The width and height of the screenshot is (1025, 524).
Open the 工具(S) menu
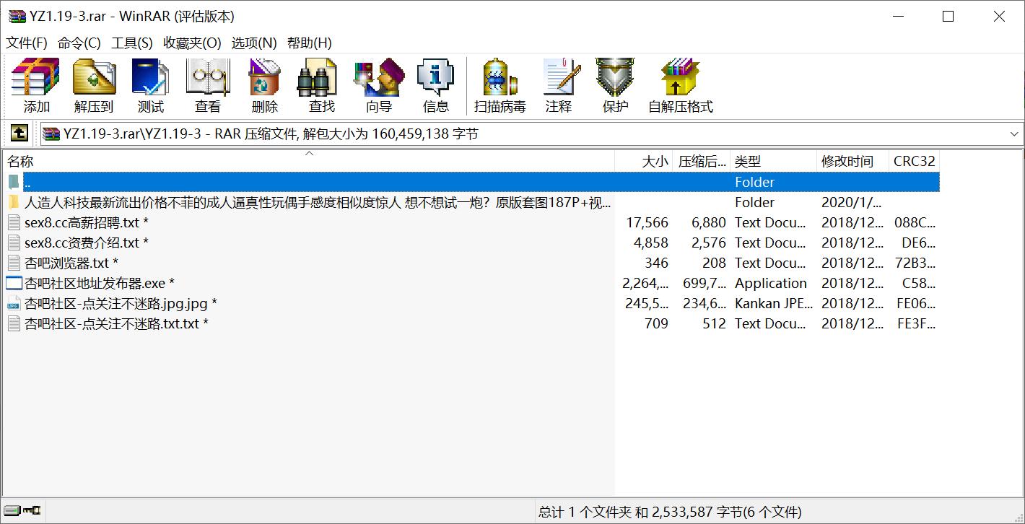132,43
